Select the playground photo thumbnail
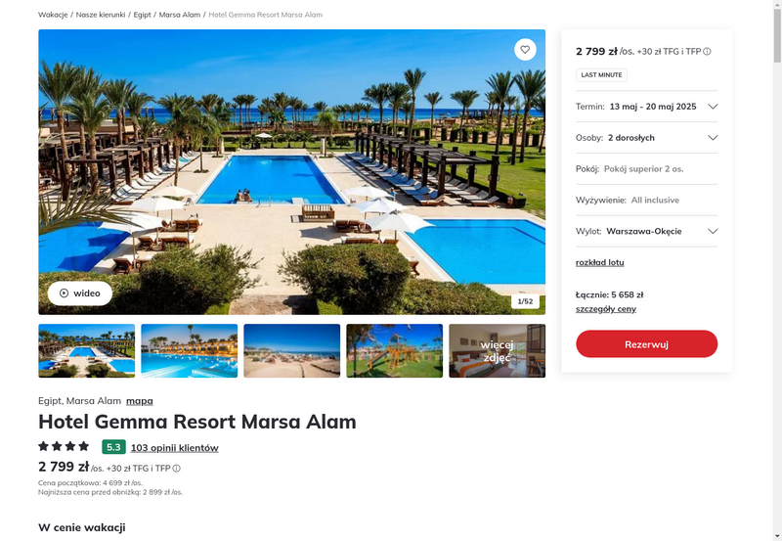The image size is (782, 541). [x=395, y=351]
